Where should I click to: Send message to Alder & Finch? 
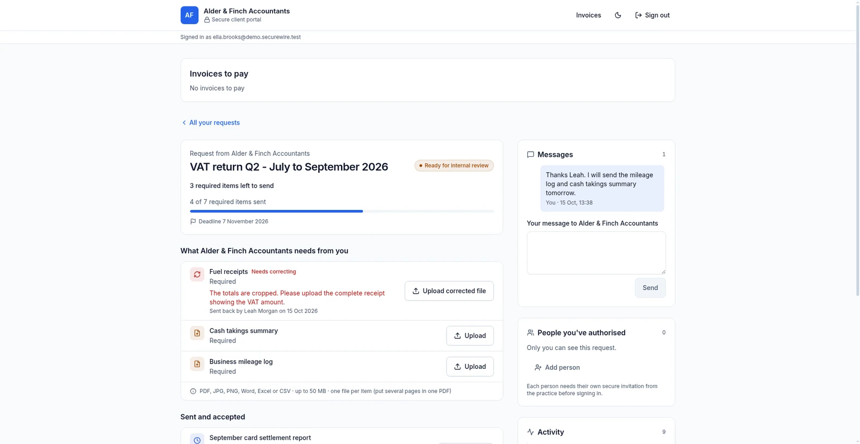coord(650,288)
